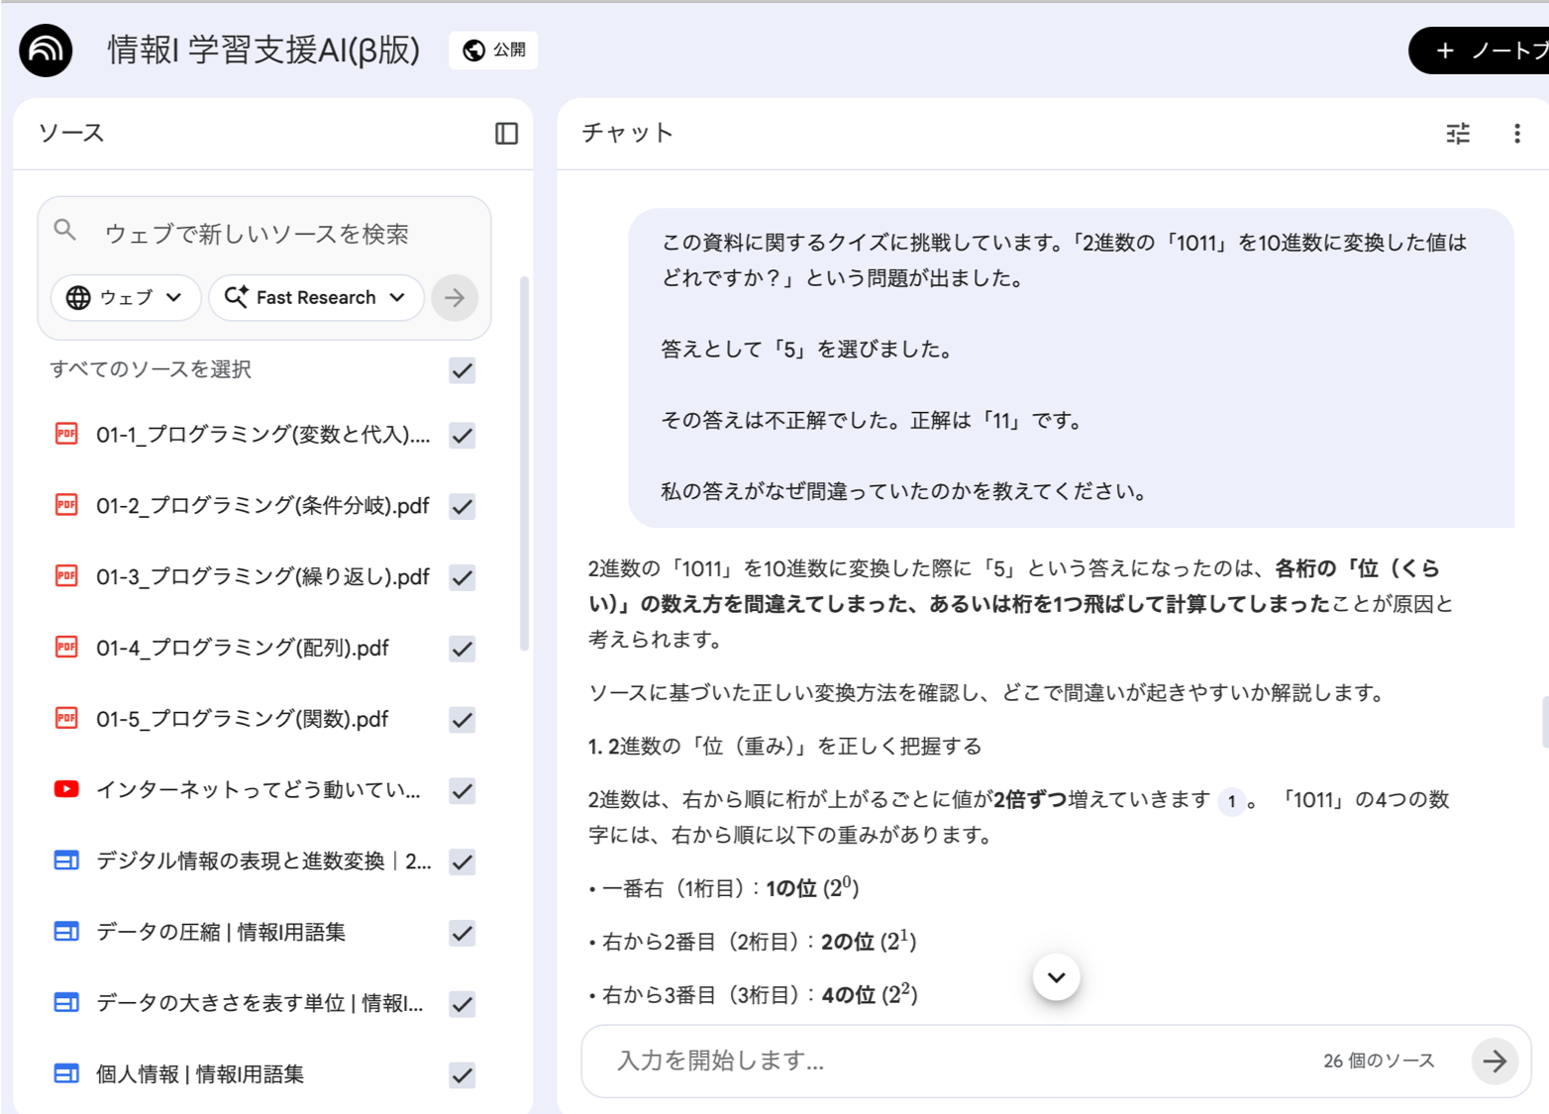Toggle the すべてのソースを選択 checkbox
1549x1114 pixels.
click(461, 370)
